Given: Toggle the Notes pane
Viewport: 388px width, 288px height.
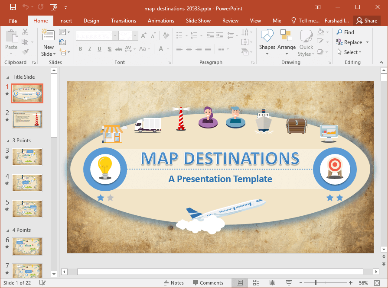Looking at the screenshot, I should (x=173, y=283).
